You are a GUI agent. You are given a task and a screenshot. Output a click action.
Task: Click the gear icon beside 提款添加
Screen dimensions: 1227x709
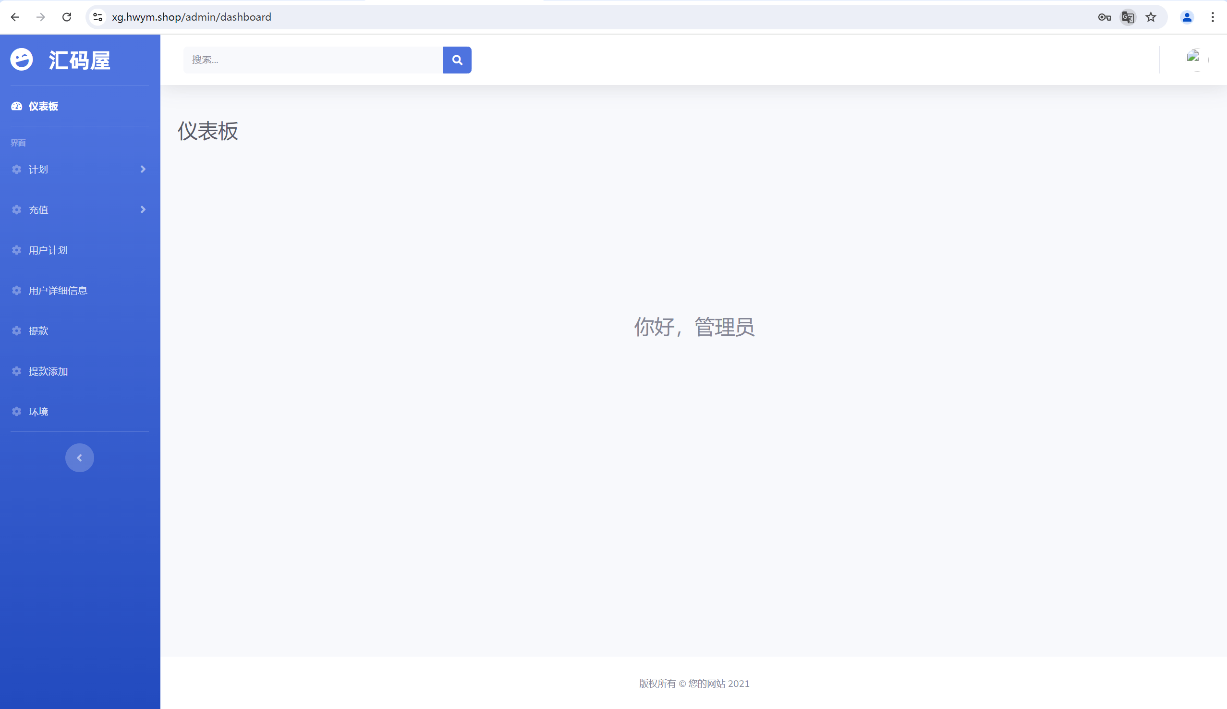tap(16, 371)
